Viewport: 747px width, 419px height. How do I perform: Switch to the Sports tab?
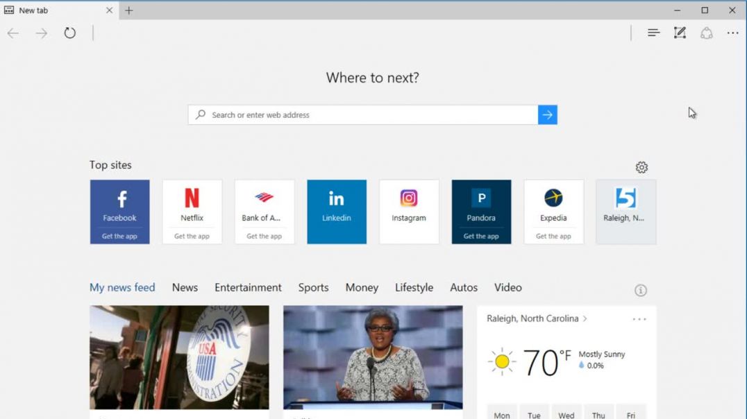point(314,288)
